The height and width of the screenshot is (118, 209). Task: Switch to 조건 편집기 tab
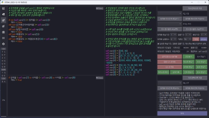(201, 61)
